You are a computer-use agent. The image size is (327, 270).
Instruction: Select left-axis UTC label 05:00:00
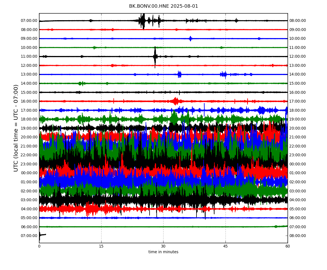pyautogui.click(x=29, y=218)
